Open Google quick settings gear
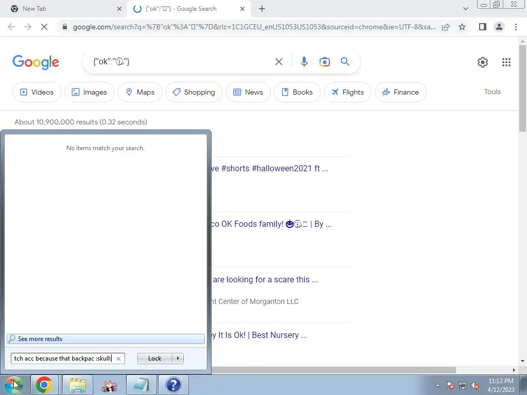Viewport: 527px width, 395px height. (x=483, y=62)
